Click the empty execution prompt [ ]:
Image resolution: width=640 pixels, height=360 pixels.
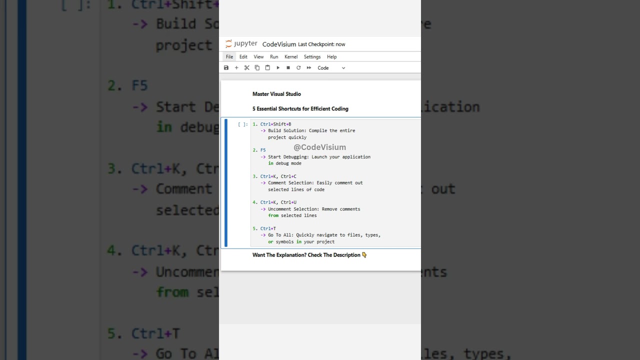[242, 124]
